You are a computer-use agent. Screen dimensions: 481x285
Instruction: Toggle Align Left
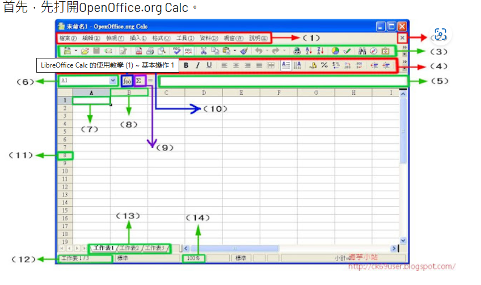point(224,65)
